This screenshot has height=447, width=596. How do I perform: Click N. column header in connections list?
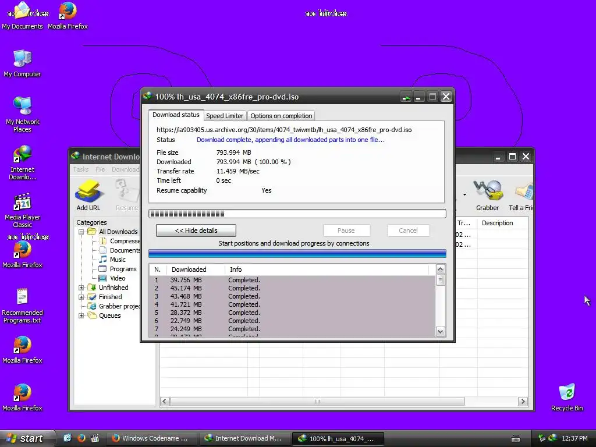click(158, 269)
